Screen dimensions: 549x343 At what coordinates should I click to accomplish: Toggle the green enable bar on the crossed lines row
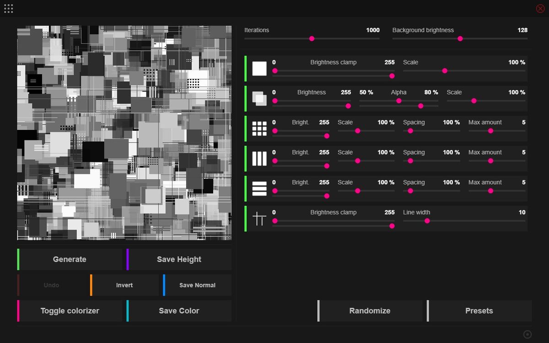(x=247, y=218)
